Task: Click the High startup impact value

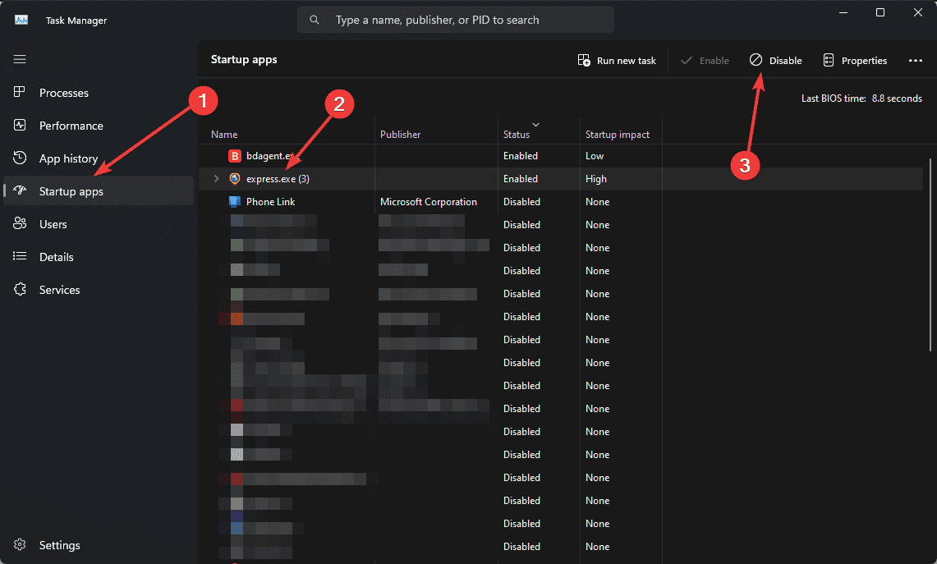Action: pyautogui.click(x=595, y=179)
